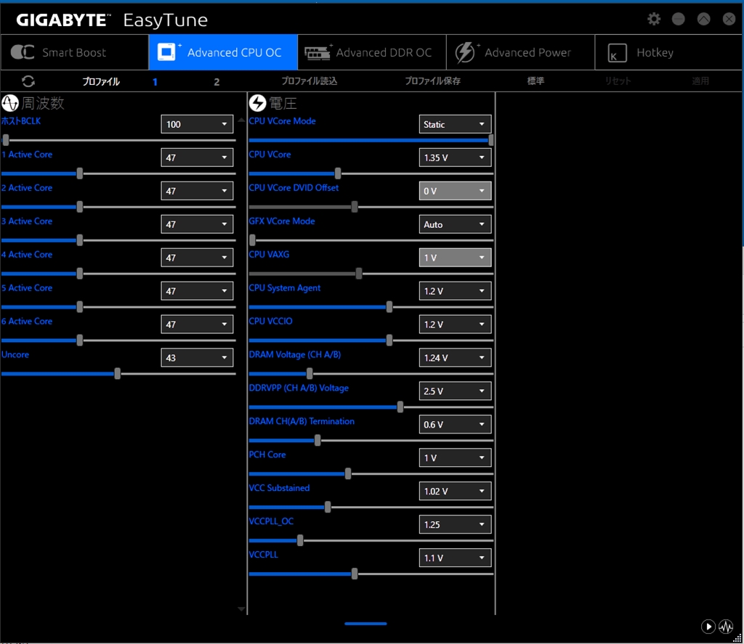The height and width of the screenshot is (644, 744).
Task: Click the Smart Boost tab icon
Action: [23, 52]
